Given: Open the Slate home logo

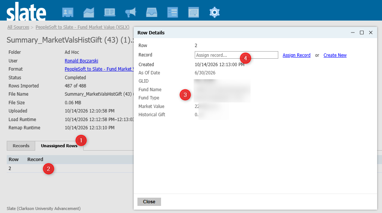Looking at the screenshot, I should click(x=26, y=12).
